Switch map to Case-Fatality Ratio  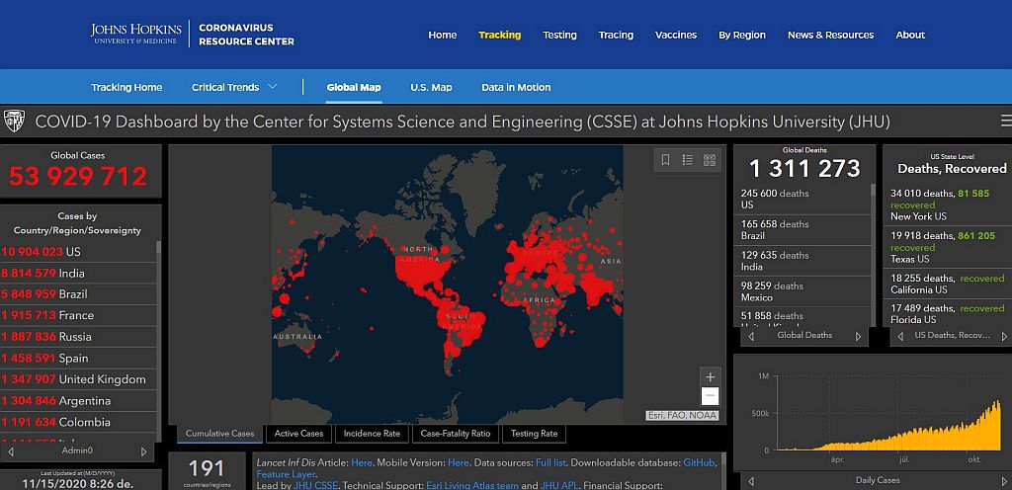point(456,434)
